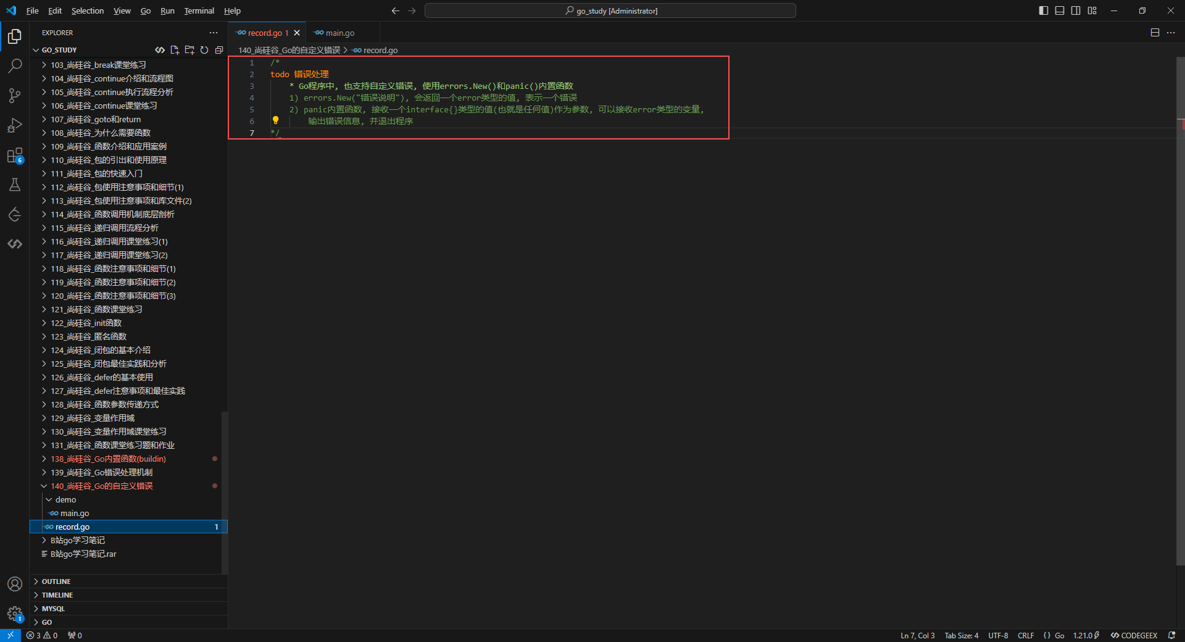Click Ln 7, Col 3 cursor position

click(x=917, y=635)
